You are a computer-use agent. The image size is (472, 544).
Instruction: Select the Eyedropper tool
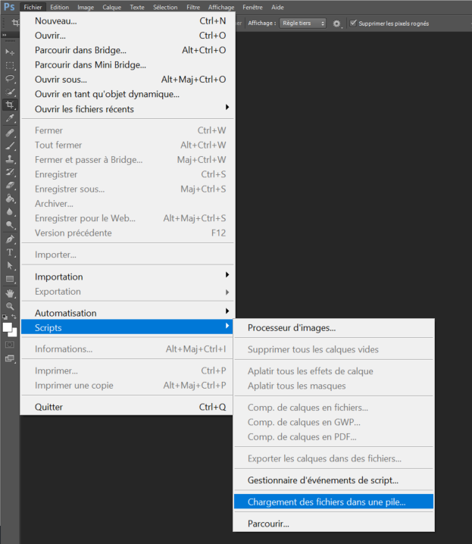pos(10,118)
